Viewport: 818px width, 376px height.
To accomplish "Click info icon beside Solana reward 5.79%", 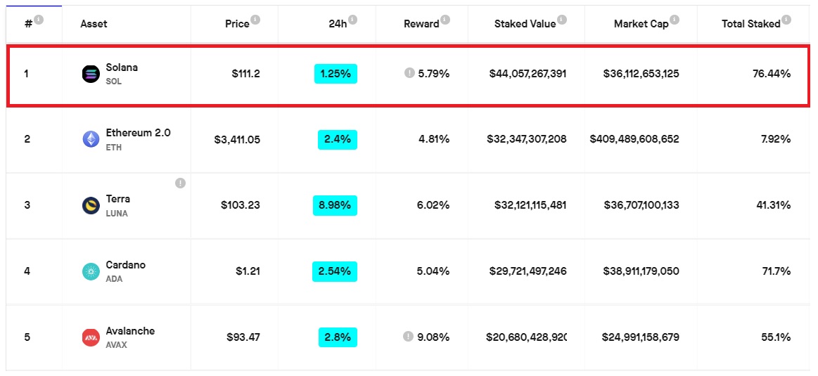I will [409, 73].
